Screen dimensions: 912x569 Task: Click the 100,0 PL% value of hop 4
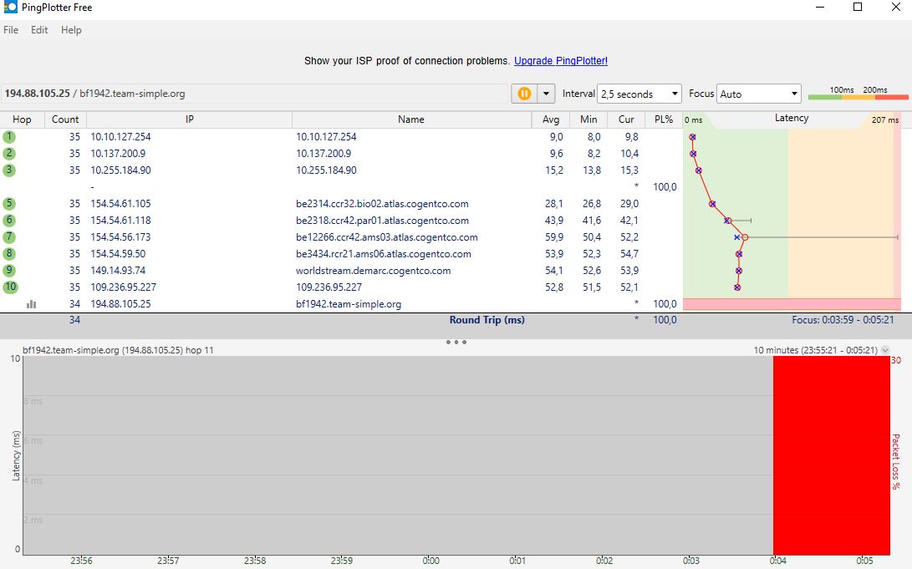[665, 186]
